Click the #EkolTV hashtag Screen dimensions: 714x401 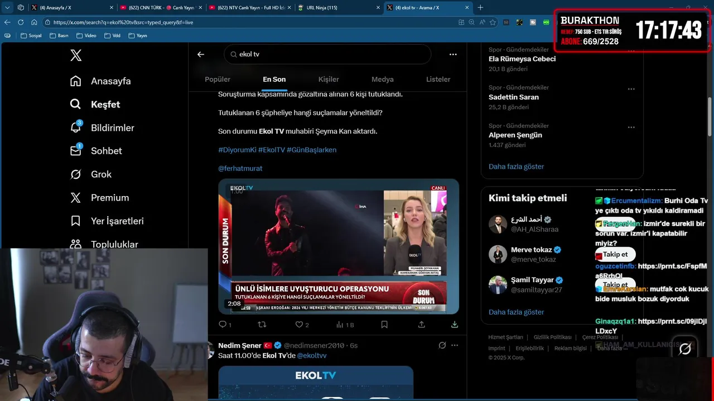coord(272,150)
